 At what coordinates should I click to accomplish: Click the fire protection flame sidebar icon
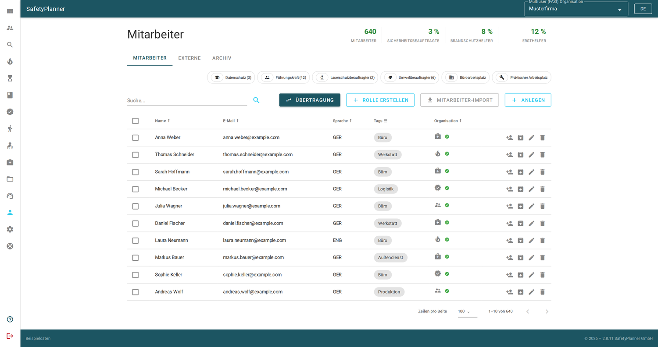10,61
